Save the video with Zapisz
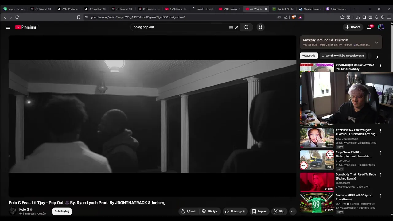Image resolution: width=393 pixels, height=221 pixels. pyautogui.click(x=259, y=211)
